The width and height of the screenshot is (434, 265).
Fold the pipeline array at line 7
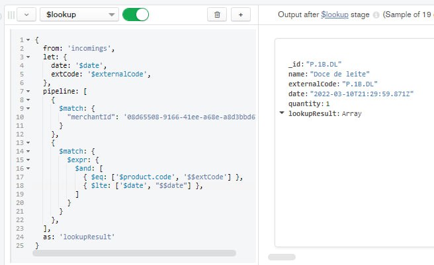point(28,91)
